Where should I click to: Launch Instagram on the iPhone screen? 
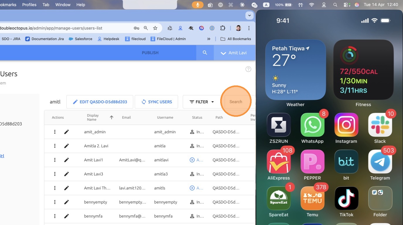tap(346, 125)
